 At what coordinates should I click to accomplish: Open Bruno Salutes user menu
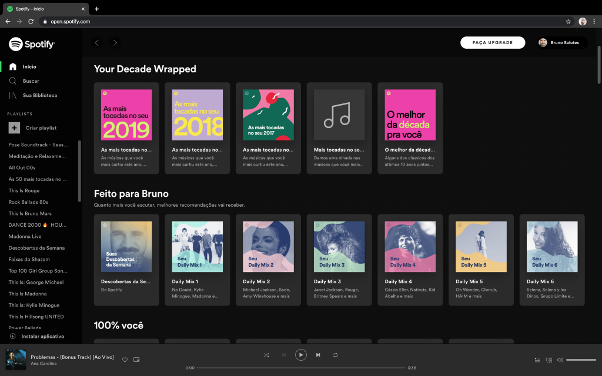562,42
